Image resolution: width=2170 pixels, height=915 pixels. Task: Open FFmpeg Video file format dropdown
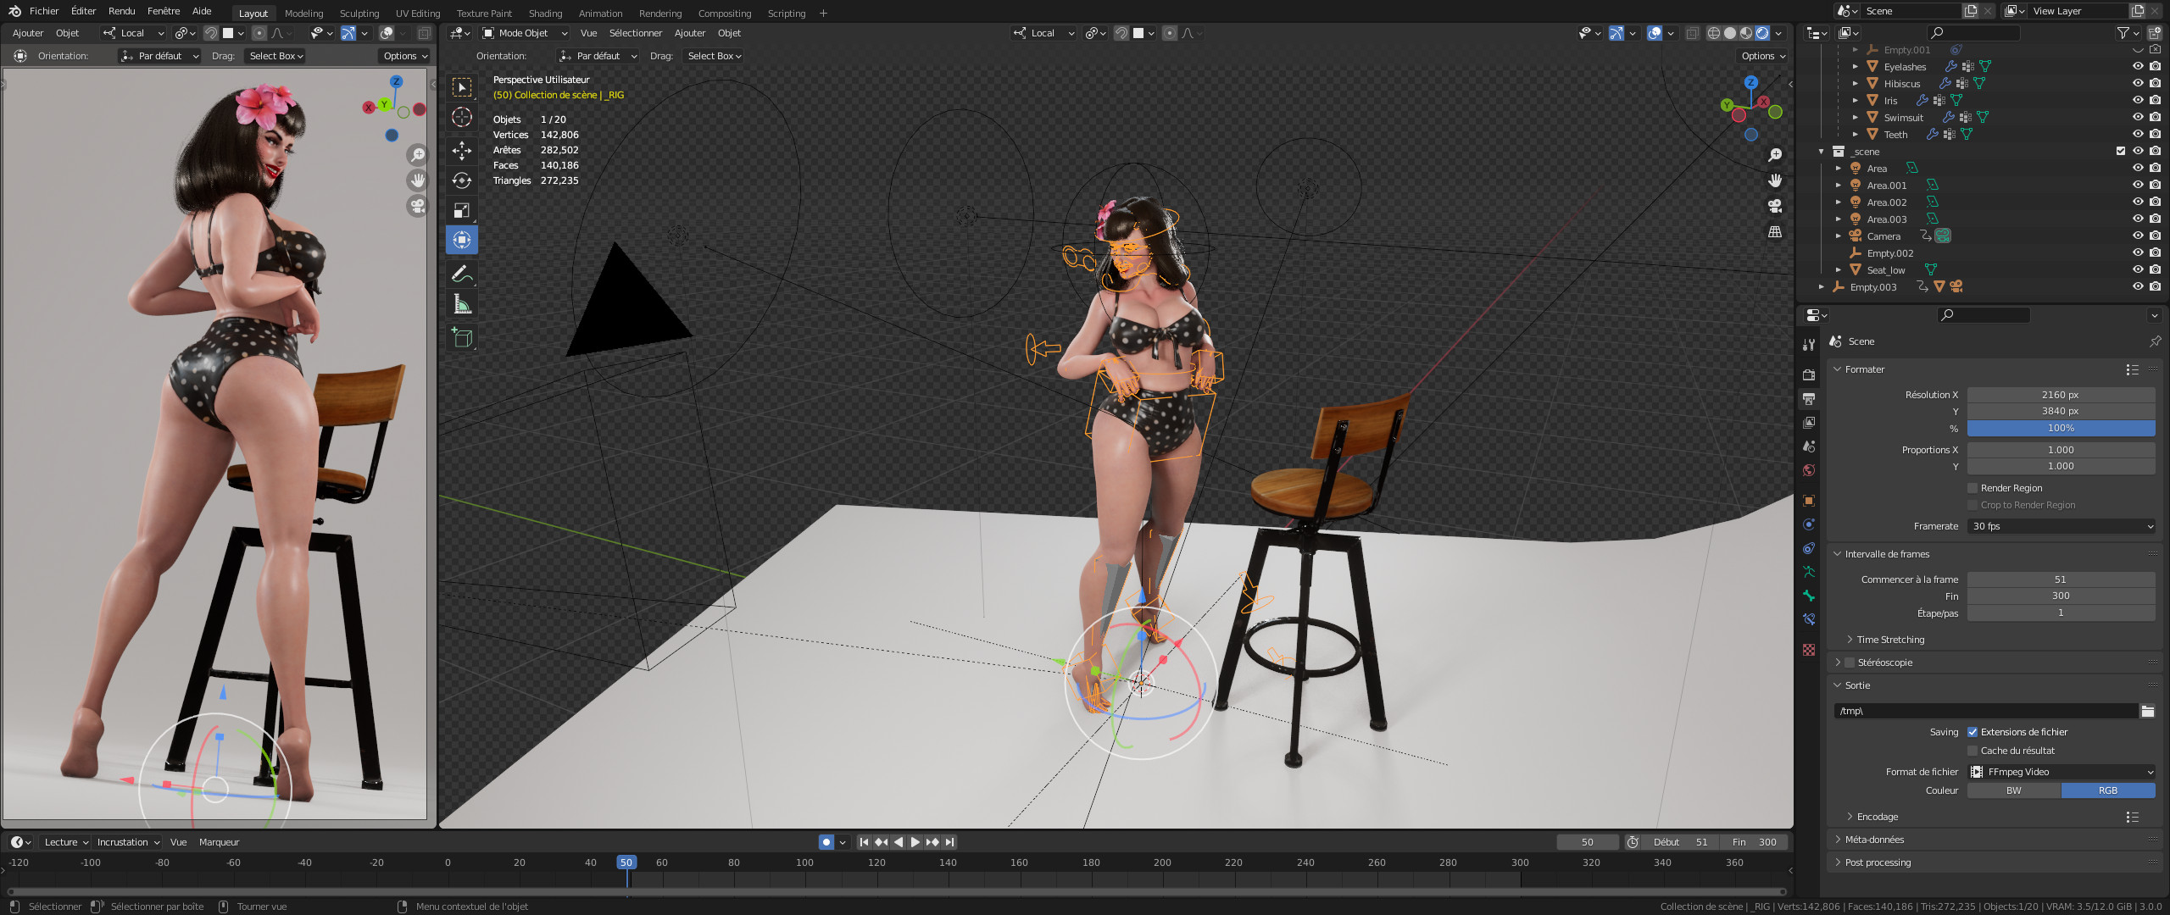(2061, 772)
